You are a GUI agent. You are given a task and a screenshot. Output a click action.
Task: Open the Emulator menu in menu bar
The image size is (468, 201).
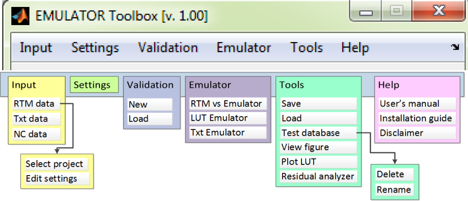[x=243, y=48]
